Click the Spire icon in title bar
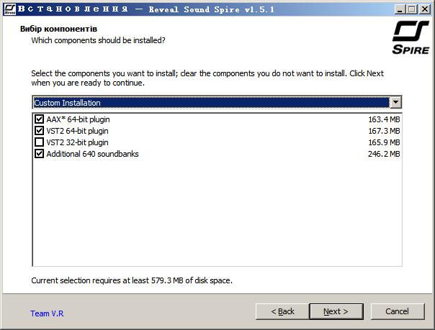This screenshot has width=435, height=330. [x=9, y=9]
